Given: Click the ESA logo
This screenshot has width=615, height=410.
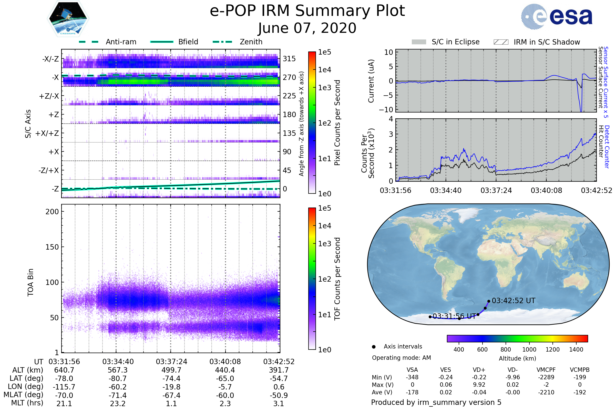Looking at the screenshot, I should tap(556, 17).
